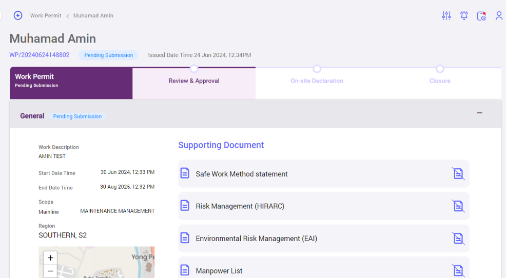The width and height of the screenshot is (506, 278).
Task: Click document icon beside Risk Management (HIRARC)
Action: tap(185, 206)
